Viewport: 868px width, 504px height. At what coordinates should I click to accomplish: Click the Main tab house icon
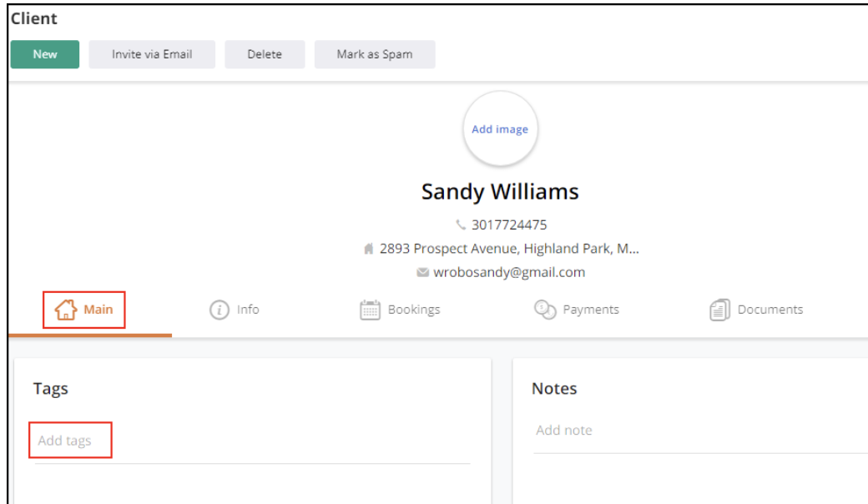[x=65, y=310]
